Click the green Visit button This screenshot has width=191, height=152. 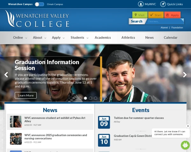pos(140,15)
